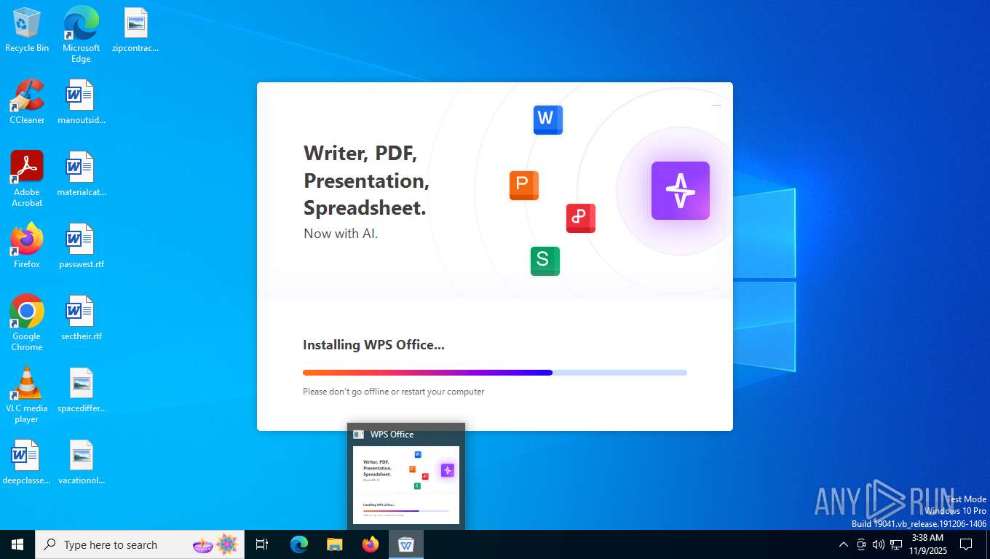Click the Type here to search box
This screenshot has width=990, height=559.
(x=140, y=544)
